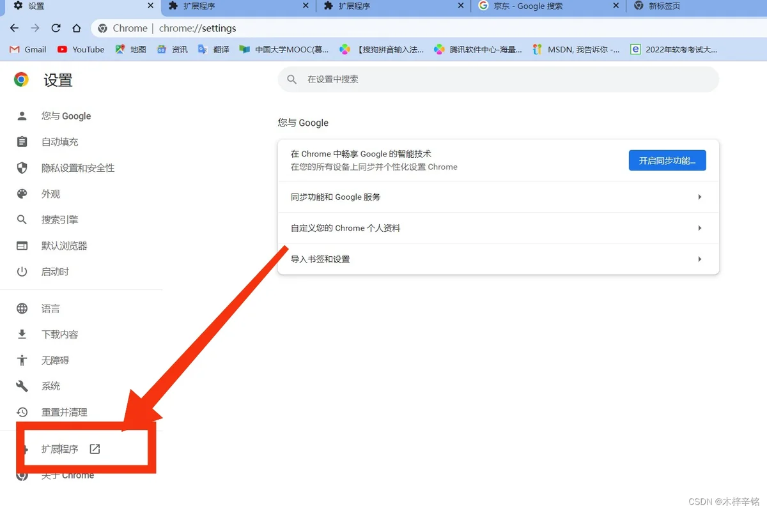Open the YouTube bookmark
Screen dimensions: 767x511
coord(81,49)
